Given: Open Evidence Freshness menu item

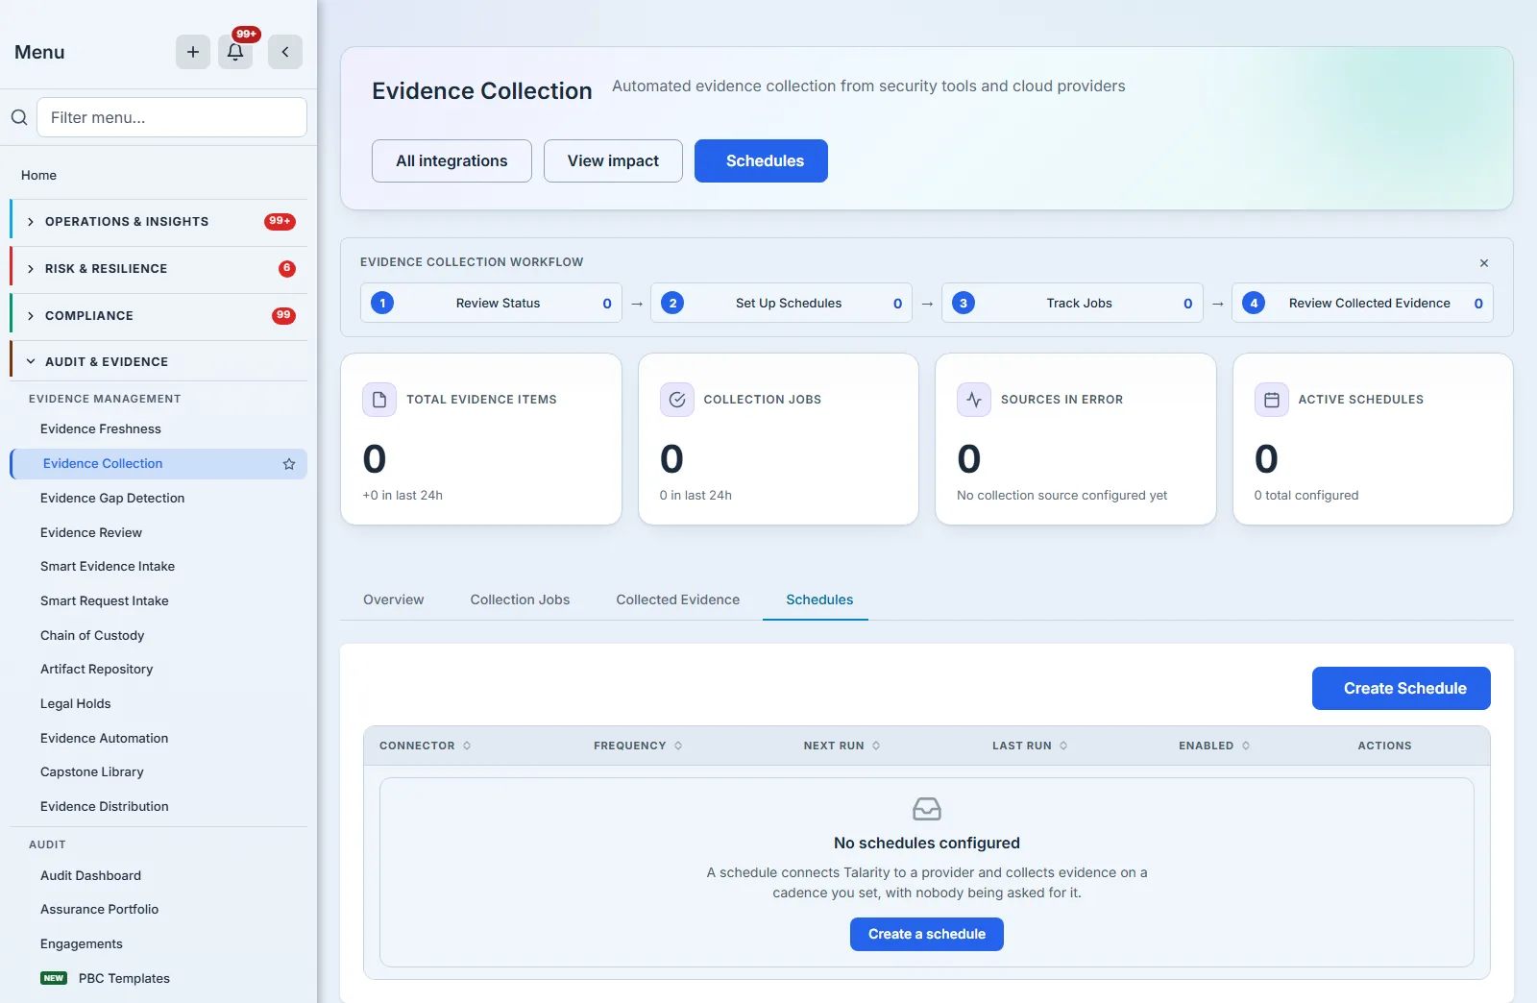Looking at the screenshot, I should [x=159, y=429].
